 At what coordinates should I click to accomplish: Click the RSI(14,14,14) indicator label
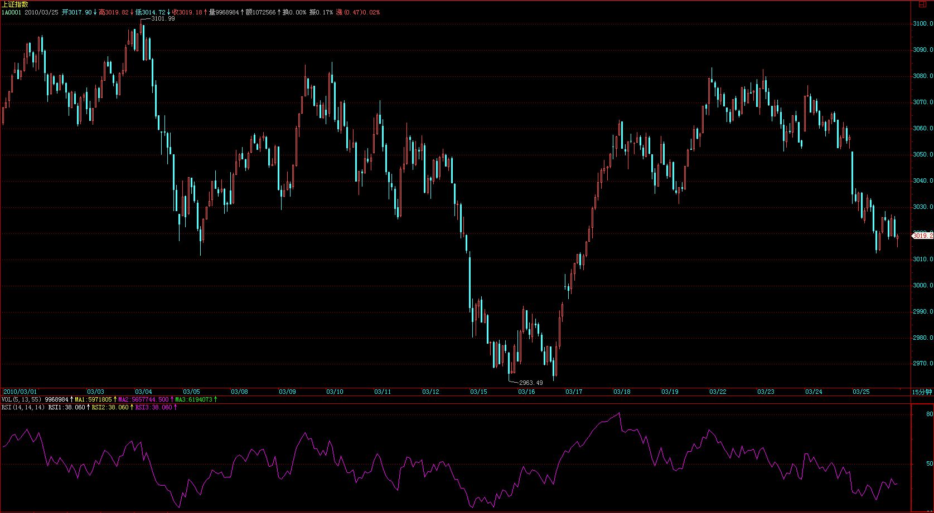[x=23, y=407]
